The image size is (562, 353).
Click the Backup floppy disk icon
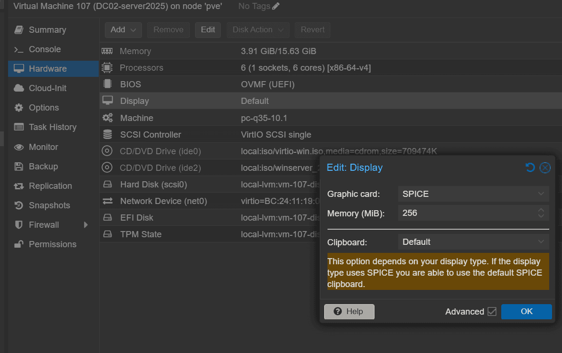tap(19, 166)
